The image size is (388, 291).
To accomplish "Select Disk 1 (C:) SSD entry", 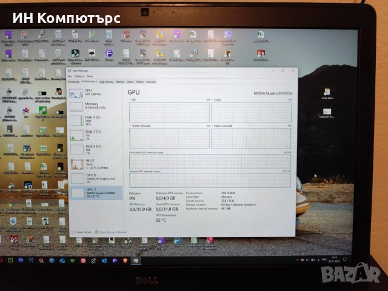I will (96, 135).
